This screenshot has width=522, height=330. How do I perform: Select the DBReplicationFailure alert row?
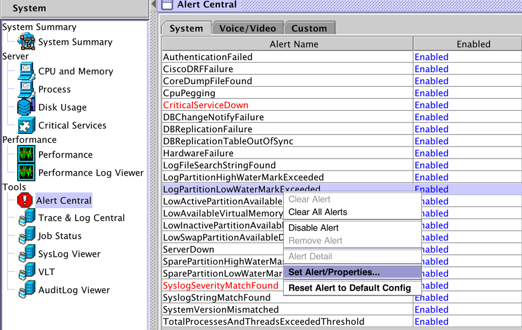click(x=287, y=129)
